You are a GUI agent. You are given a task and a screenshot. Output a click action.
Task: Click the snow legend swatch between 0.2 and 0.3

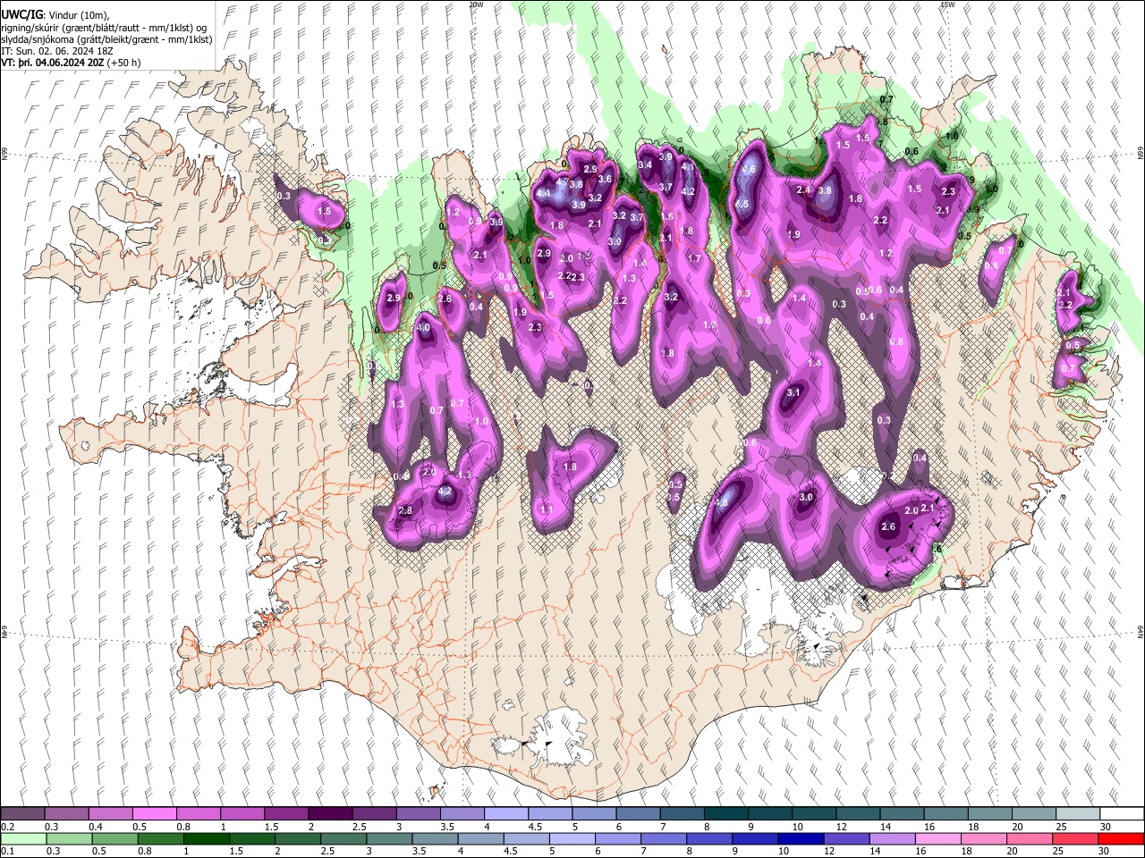click(x=23, y=814)
